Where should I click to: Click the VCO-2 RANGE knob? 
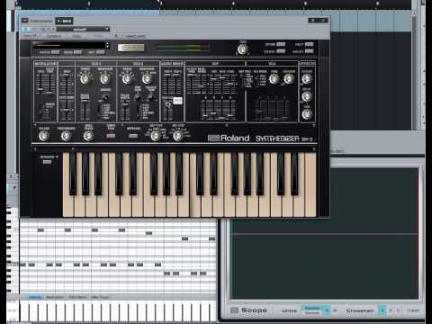click(127, 79)
